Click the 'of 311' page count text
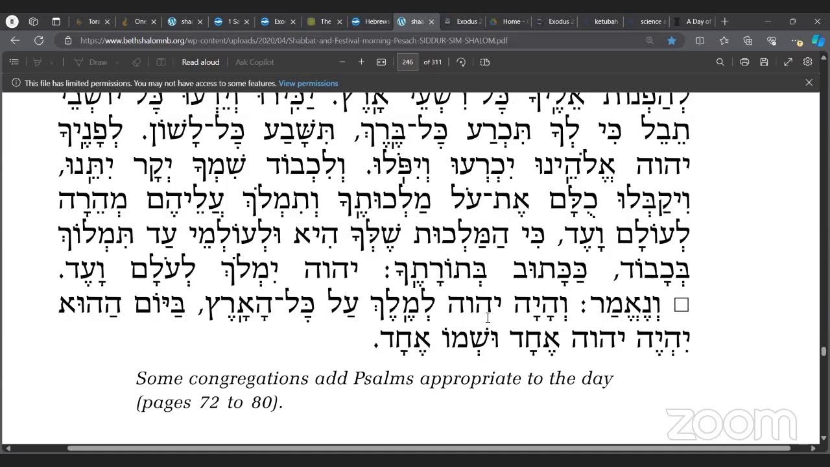830x467 pixels. tap(433, 62)
